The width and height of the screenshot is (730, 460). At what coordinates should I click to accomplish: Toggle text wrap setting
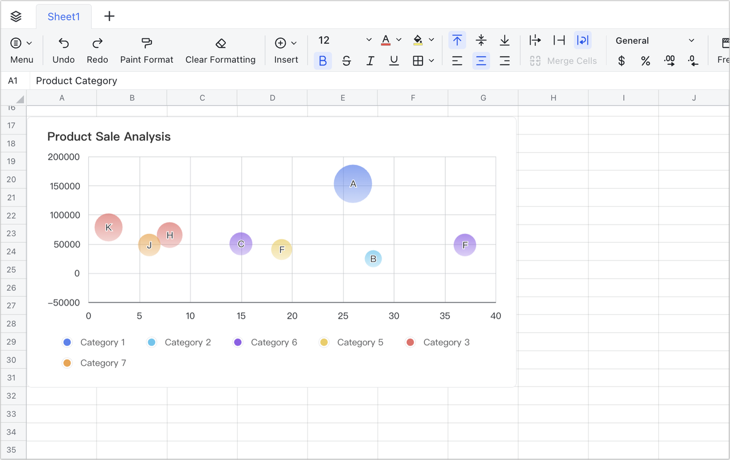(582, 40)
